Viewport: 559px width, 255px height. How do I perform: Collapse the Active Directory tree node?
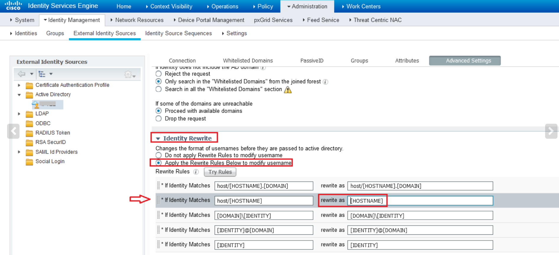tap(19, 95)
